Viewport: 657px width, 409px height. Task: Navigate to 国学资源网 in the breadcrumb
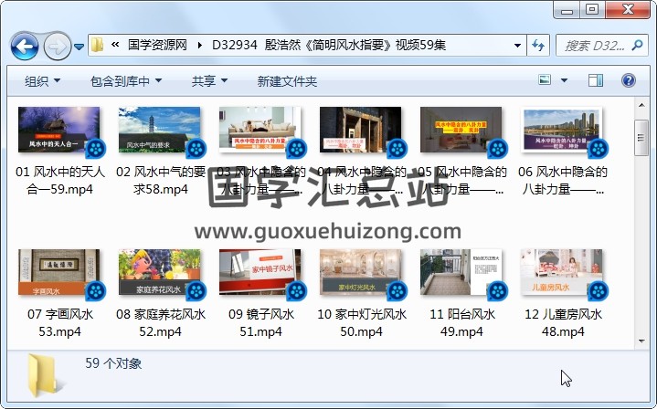pos(157,45)
